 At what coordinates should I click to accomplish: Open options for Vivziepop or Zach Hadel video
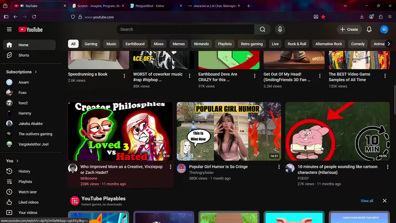pyautogui.click(x=170, y=167)
